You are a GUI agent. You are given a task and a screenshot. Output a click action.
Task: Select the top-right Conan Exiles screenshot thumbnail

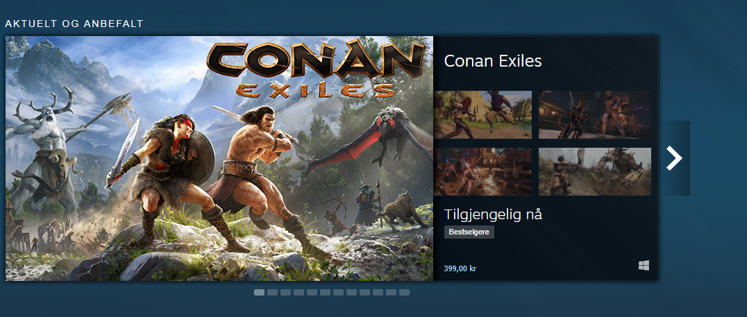coord(595,114)
